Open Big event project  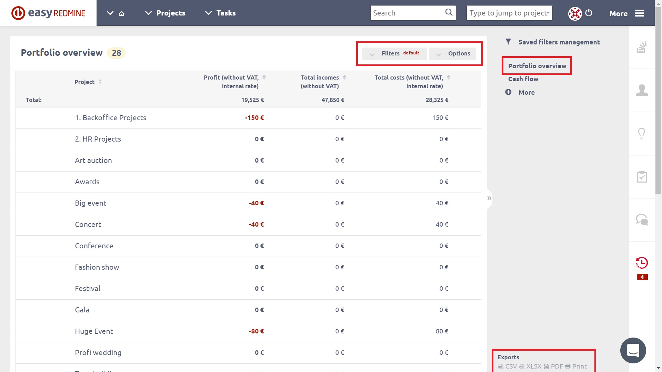[x=91, y=203]
